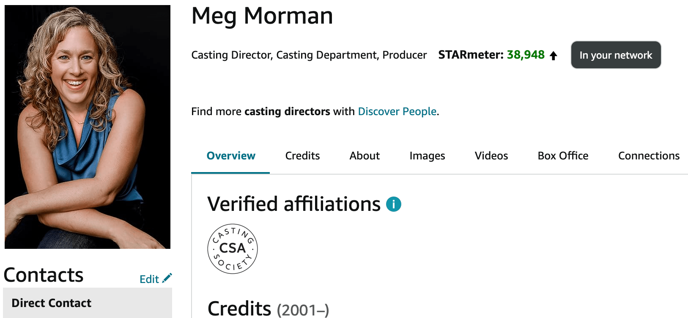Viewport: 688px width, 318px height.
Task: Open the Videos tab
Action: point(491,156)
